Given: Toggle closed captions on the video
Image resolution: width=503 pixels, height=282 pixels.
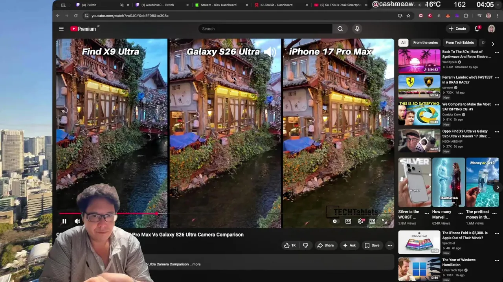Looking at the screenshot, I should pos(348,221).
